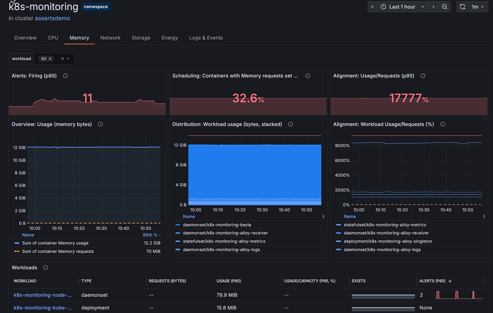Image resolution: width=493 pixels, height=313 pixels.
Task: Toggle statefulset/k8s-monitoring-alloy-metrics series in Alignment legend
Action: coord(385,225)
